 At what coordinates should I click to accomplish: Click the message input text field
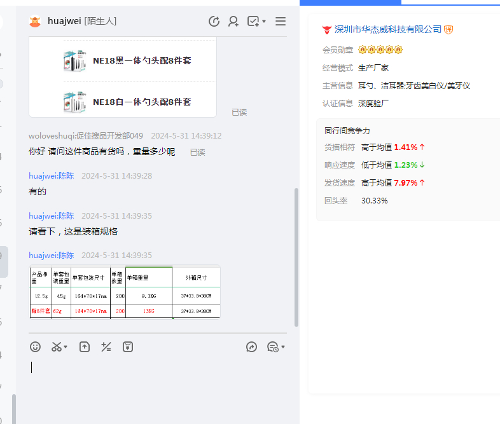pyautogui.click(x=158, y=381)
